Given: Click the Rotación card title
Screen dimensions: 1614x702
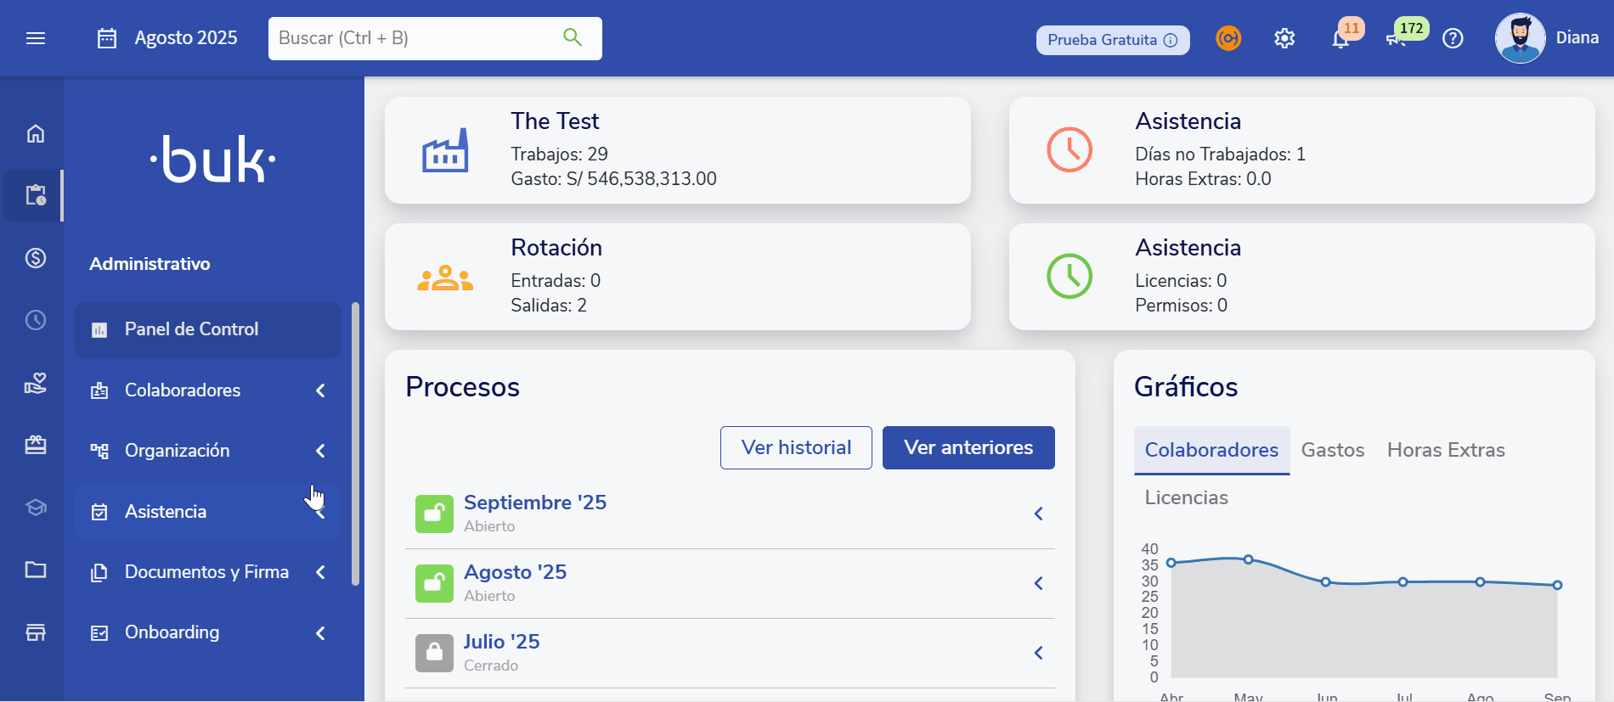Looking at the screenshot, I should [x=556, y=248].
